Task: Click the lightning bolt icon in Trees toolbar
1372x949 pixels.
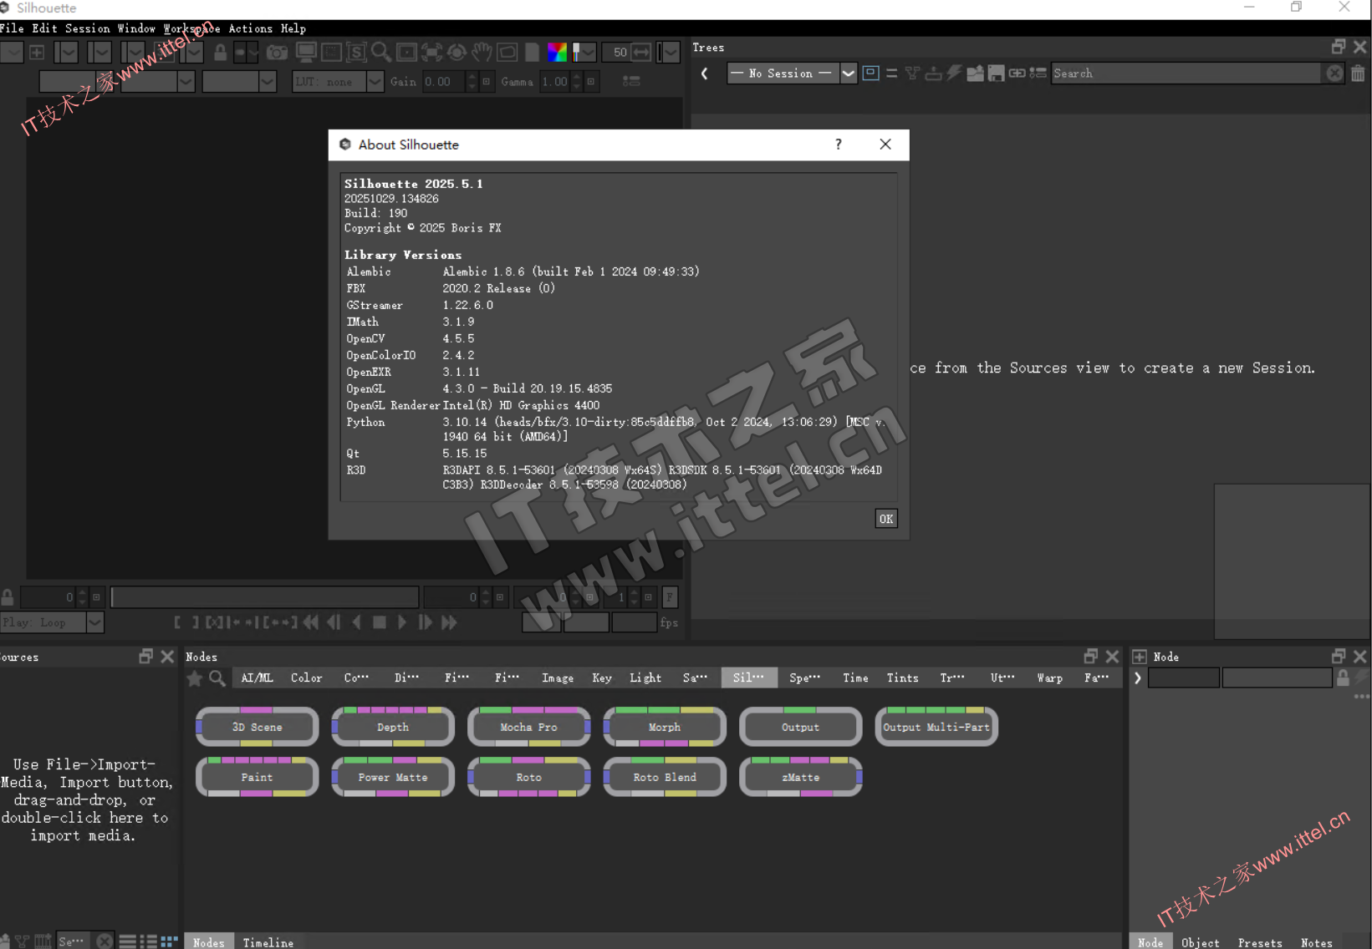Action: pos(954,74)
